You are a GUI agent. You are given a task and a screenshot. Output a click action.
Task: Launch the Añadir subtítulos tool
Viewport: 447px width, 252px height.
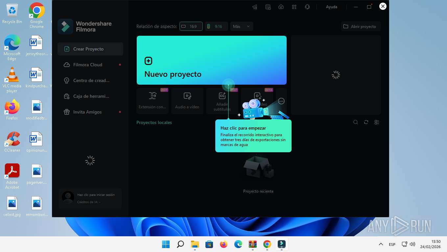tap(222, 101)
